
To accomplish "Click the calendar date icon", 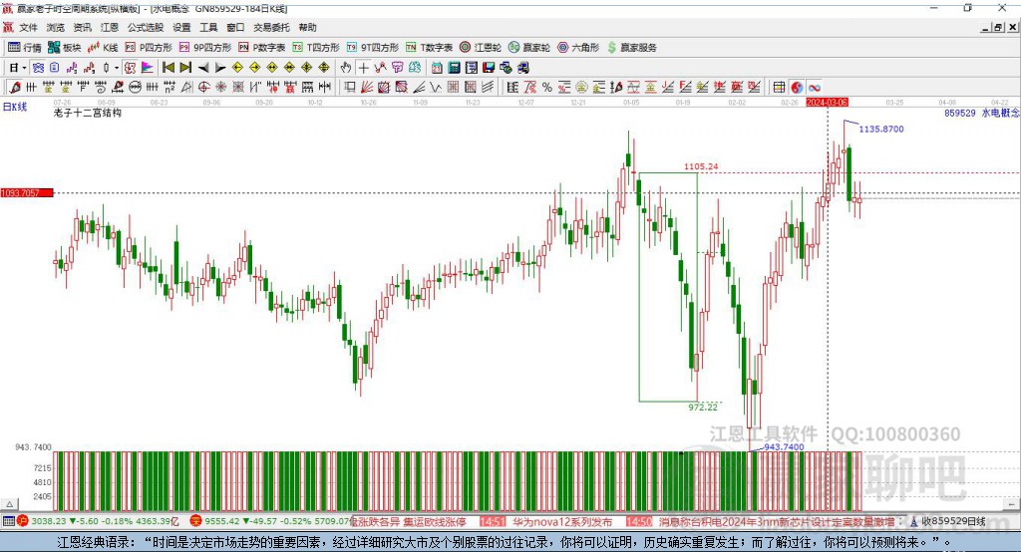I will [437, 68].
